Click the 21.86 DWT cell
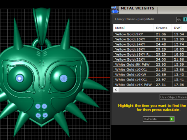Screen dimensions: 187x140 coord(180,59)
